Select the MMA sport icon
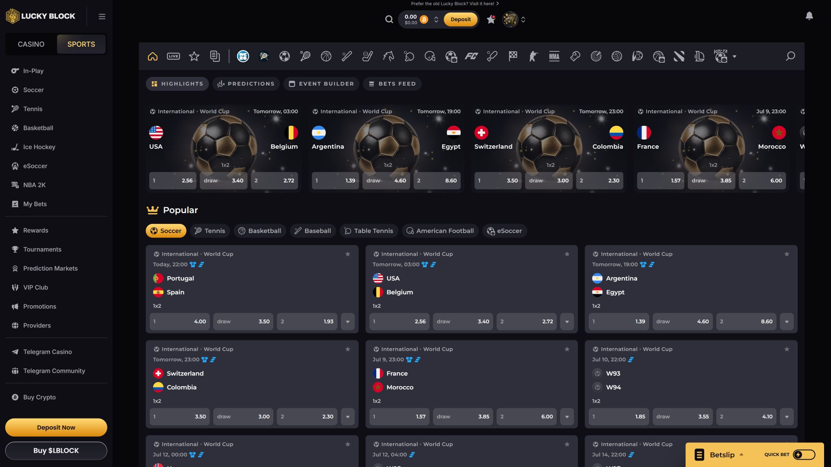Screen dimensions: 831x467 tap(554, 56)
